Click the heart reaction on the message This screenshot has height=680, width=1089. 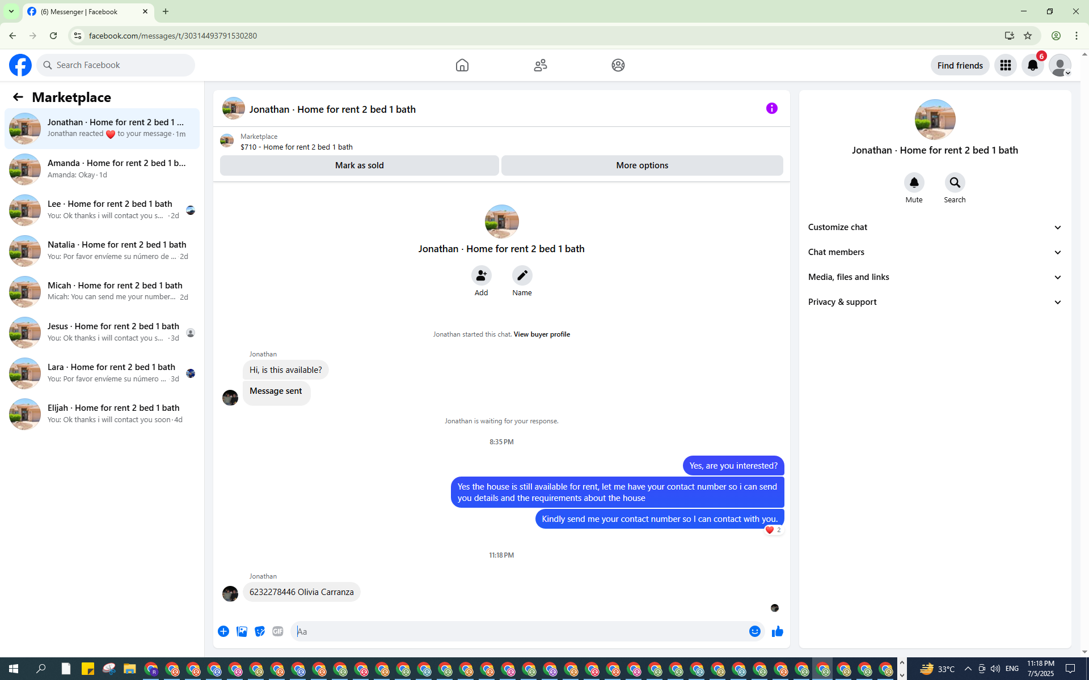click(x=770, y=530)
